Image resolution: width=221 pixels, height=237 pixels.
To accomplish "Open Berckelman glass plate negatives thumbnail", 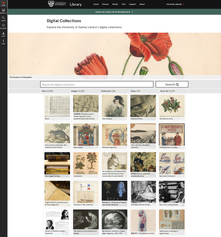I will [x=114, y=222].
